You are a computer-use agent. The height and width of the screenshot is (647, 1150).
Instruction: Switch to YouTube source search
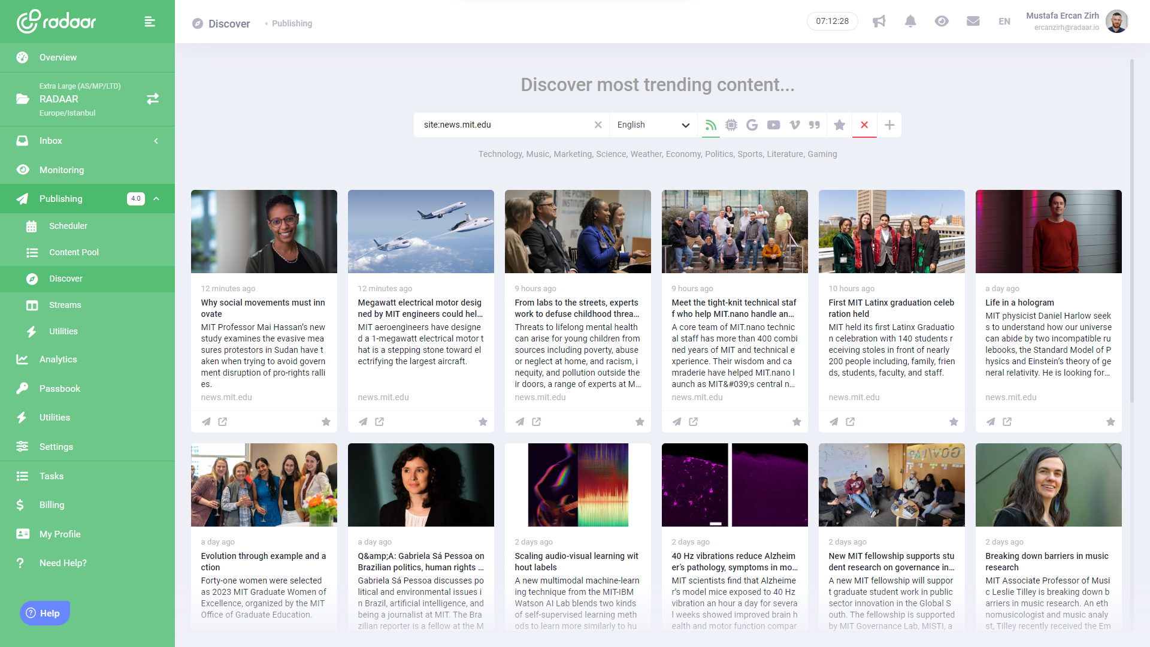(773, 125)
